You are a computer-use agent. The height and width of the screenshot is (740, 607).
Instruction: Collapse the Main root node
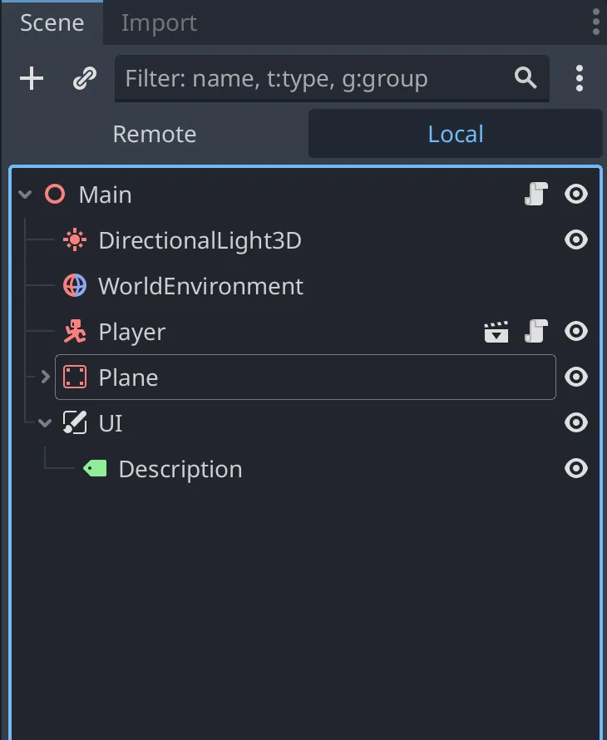tap(25, 195)
